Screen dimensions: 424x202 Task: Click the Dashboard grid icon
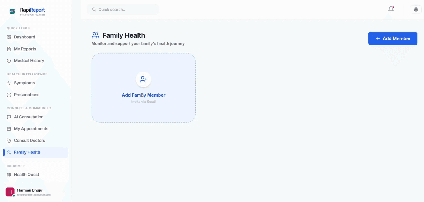click(9, 37)
